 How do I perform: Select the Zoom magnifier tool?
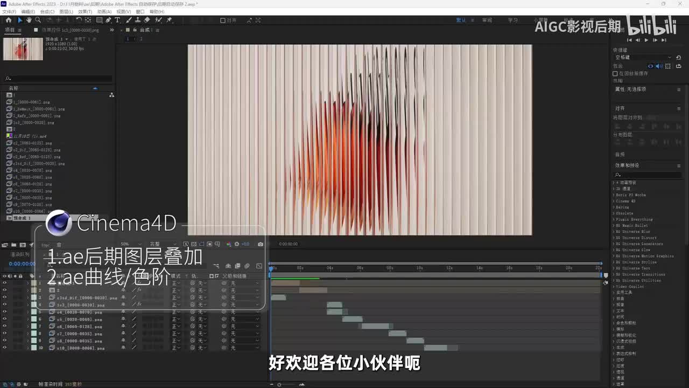pyautogui.click(x=38, y=20)
